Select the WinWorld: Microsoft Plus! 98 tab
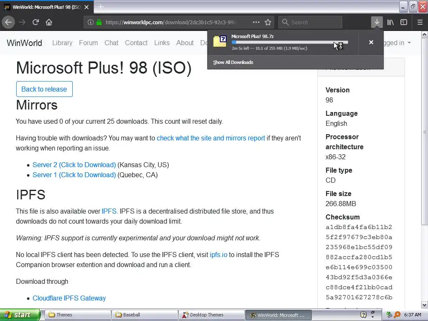This screenshot has width=428, height=321. pyautogui.click(x=47, y=7)
